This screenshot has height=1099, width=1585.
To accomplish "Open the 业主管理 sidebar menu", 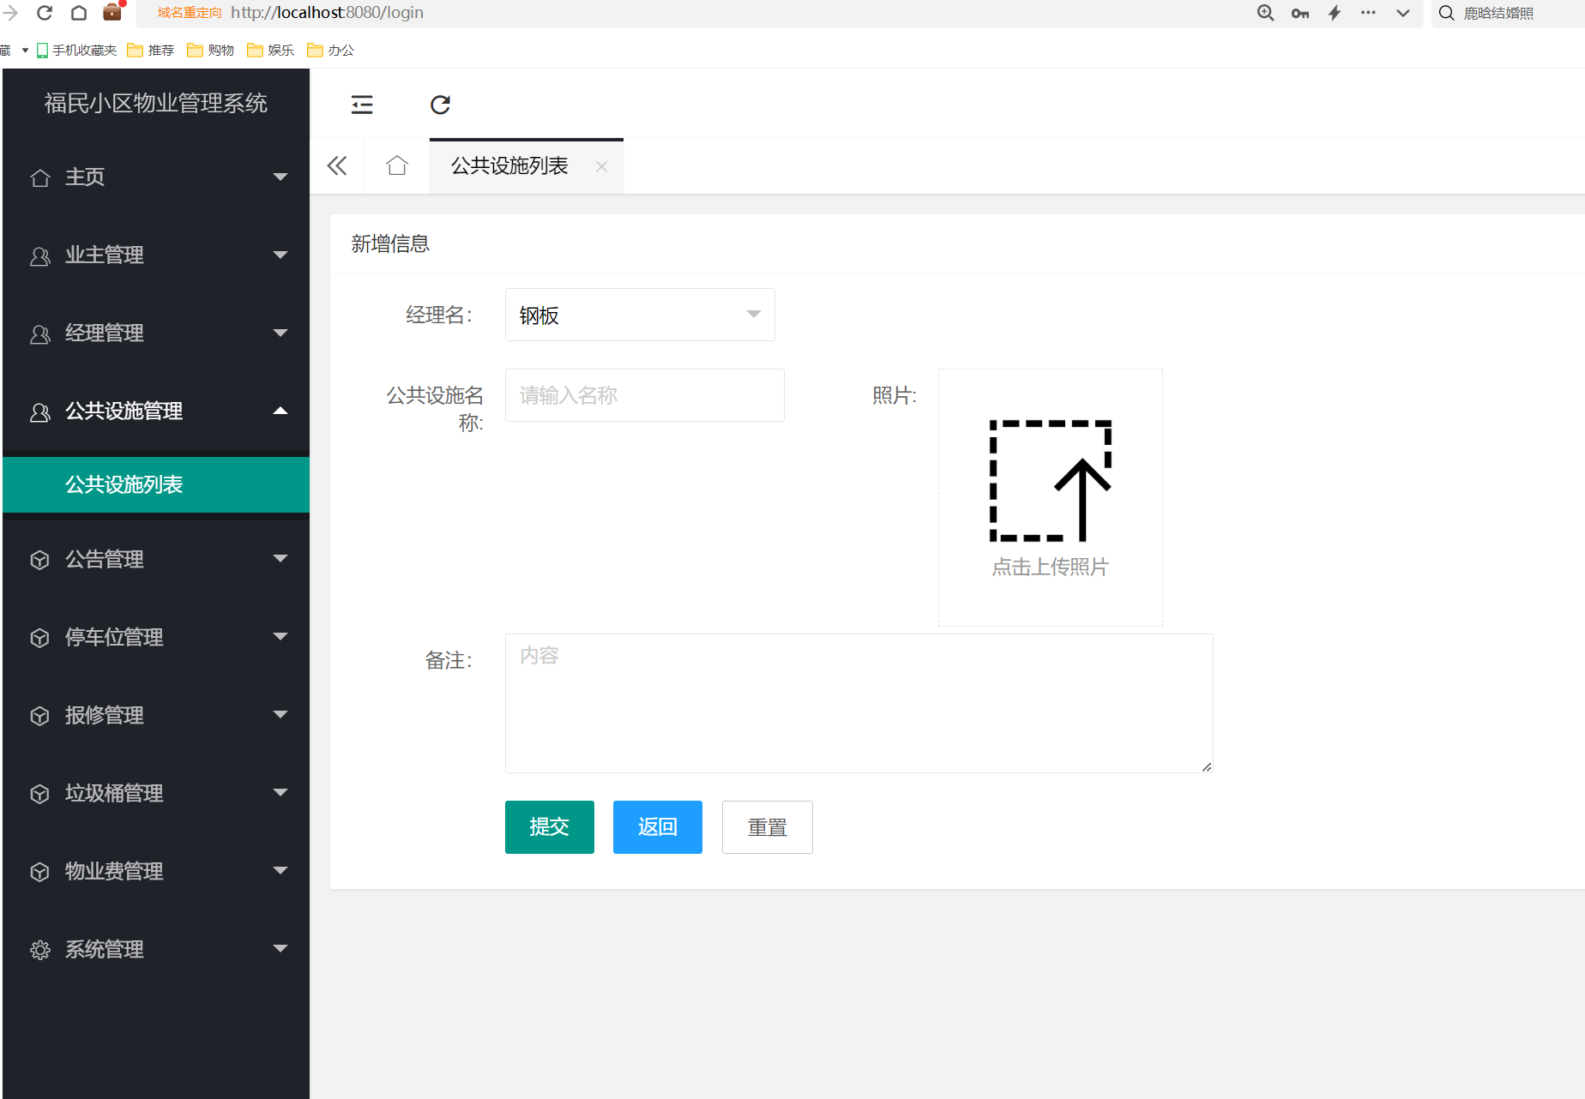I will click(x=156, y=255).
